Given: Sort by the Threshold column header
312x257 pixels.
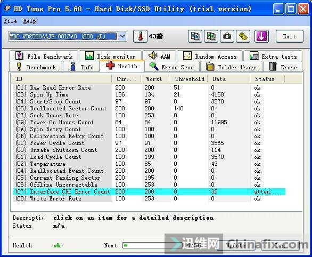Looking at the screenshot, I should 189,79.
